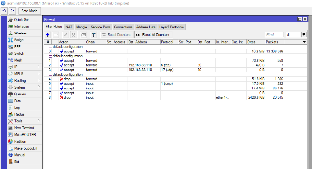This screenshot has width=312, height=169.
Task: Maximize the Firewall window
Action: (x=300, y=19)
